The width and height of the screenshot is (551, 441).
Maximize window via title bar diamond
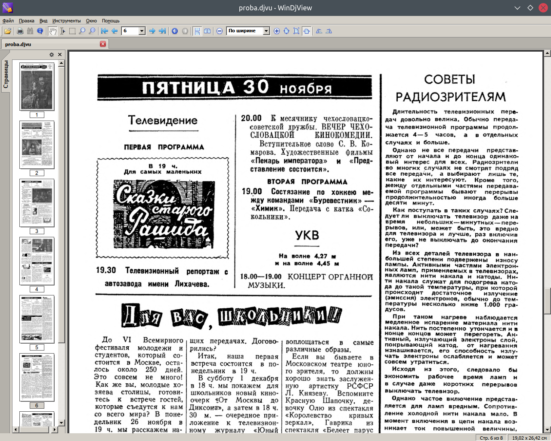click(x=530, y=8)
